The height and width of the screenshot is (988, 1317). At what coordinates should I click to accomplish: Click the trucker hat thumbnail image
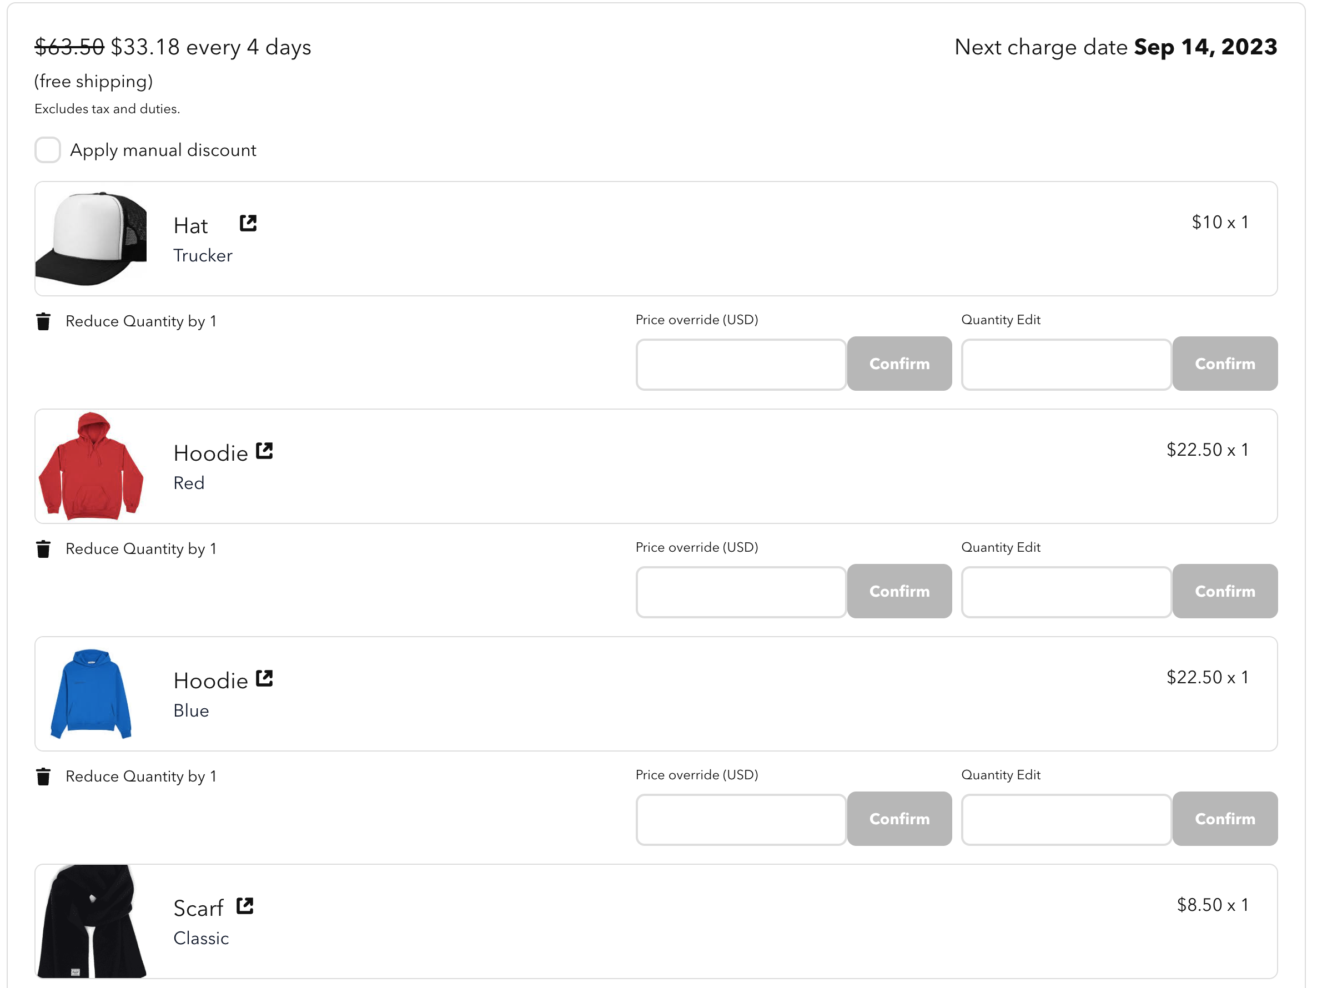click(91, 239)
